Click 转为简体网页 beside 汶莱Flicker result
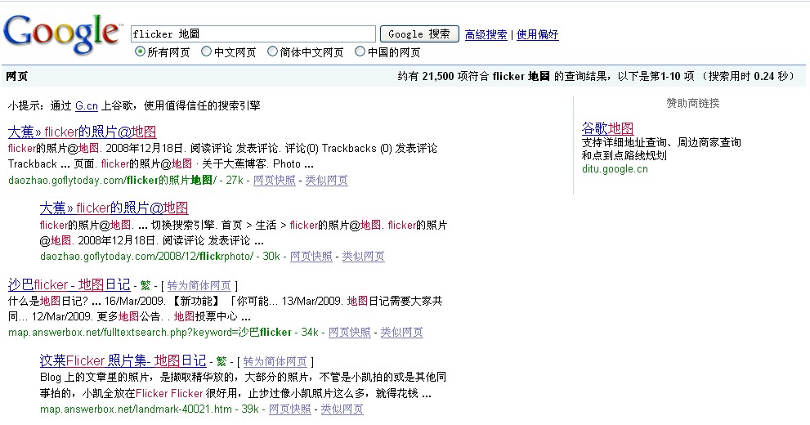The height and width of the screenshot is (425, 810). 275,361
